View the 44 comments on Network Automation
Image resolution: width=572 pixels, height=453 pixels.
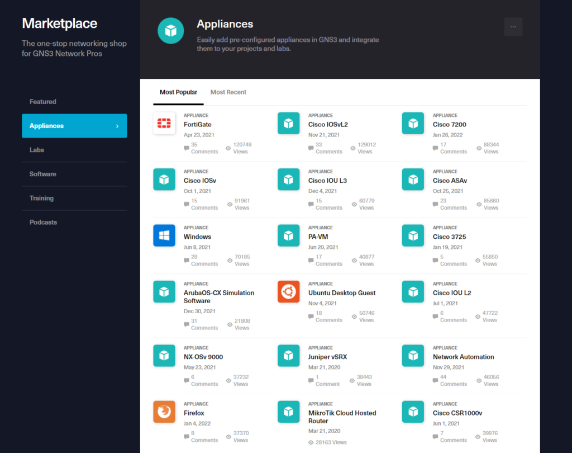450,380
